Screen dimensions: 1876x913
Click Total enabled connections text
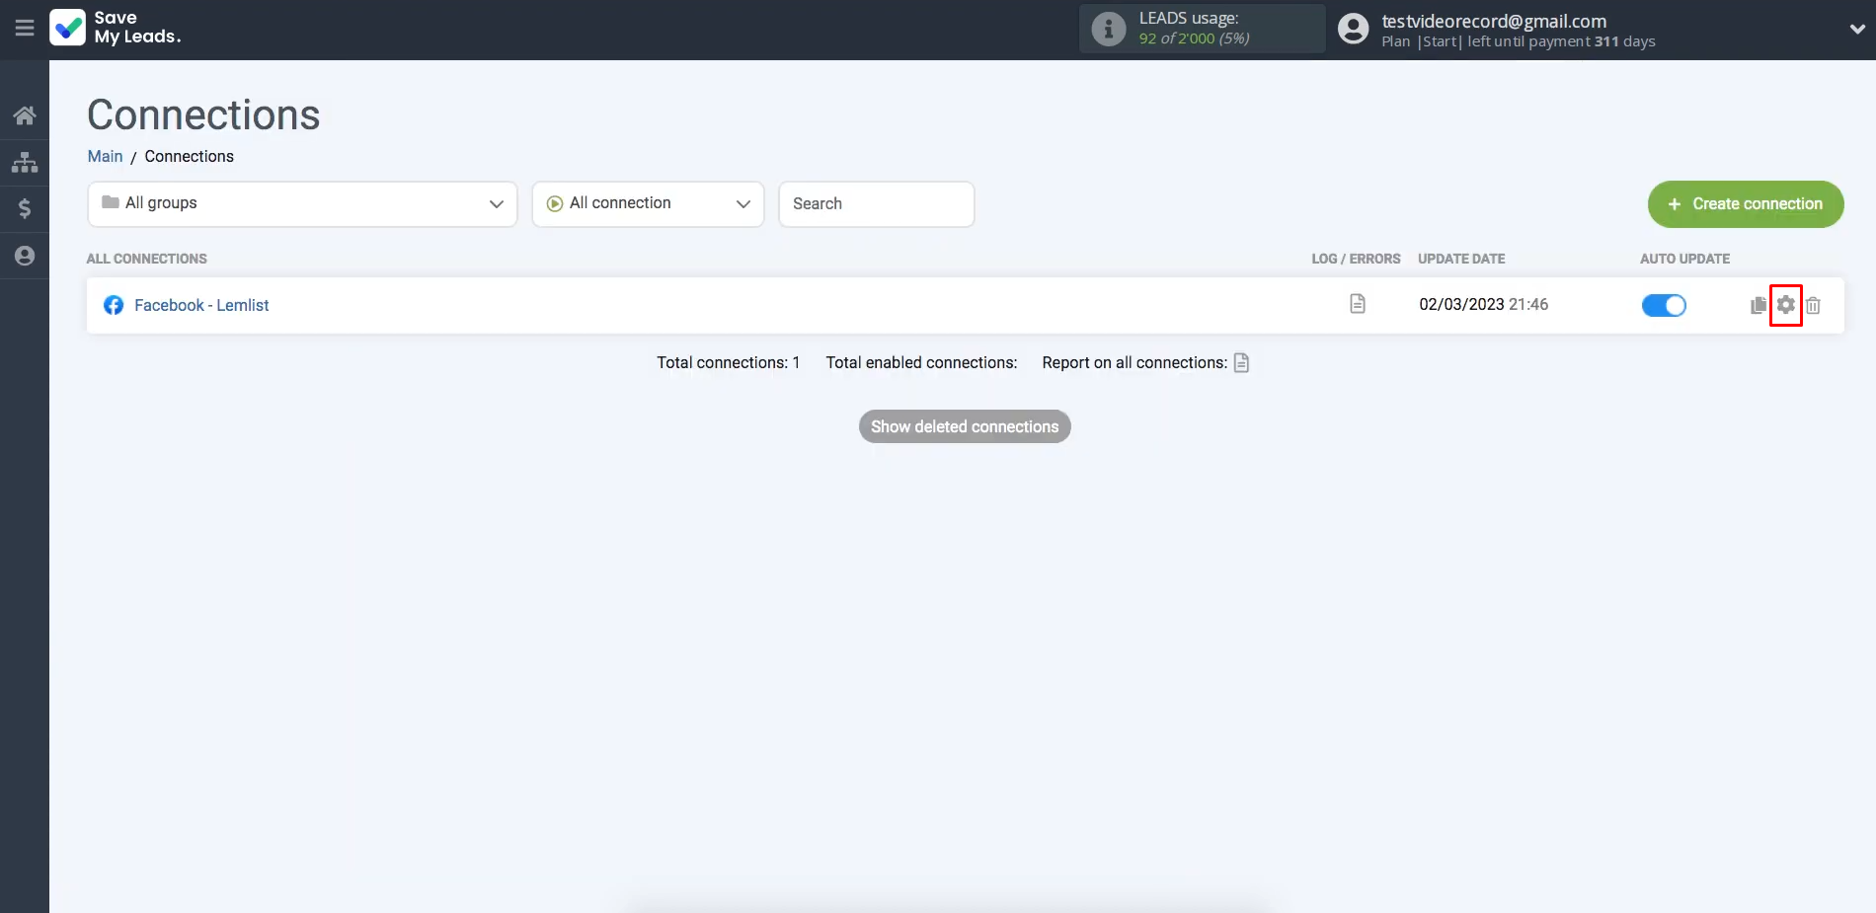point(921,362)
